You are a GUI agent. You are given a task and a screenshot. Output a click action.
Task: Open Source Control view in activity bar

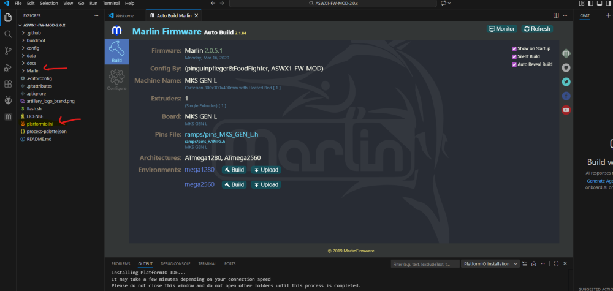tap(8, 50)
